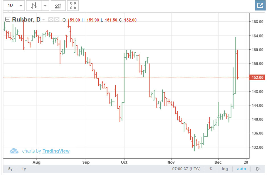The width and height of the screenshot is (277, 175).
Task: Open Rubber series settings gear icon
Action: pos(57,20)
